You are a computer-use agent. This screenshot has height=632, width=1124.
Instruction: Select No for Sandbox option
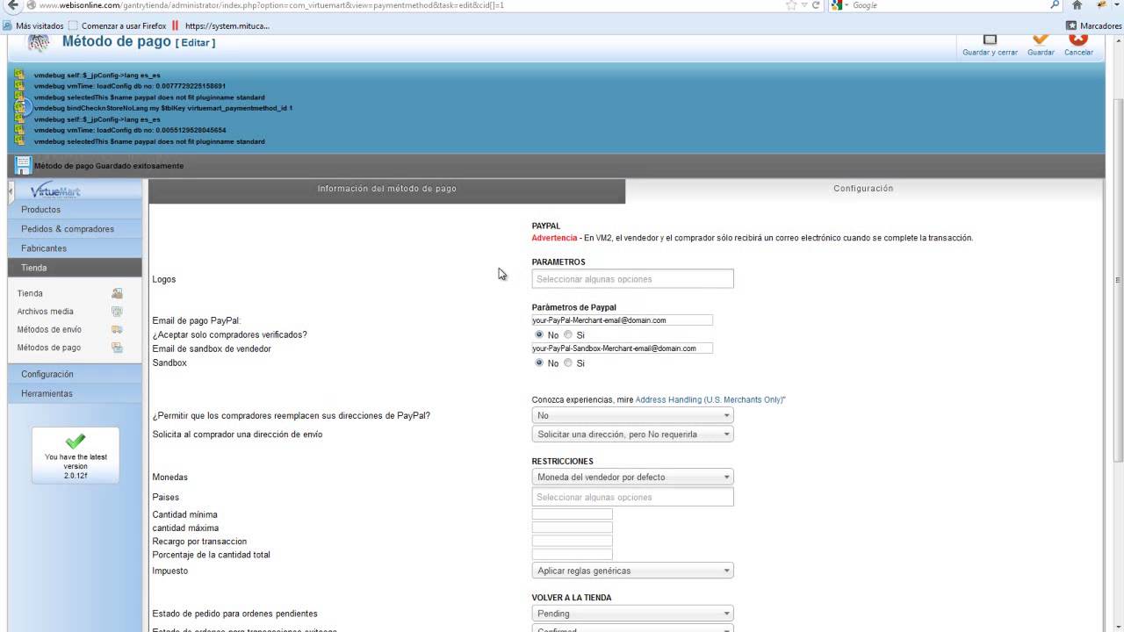[x=539, y=363]
